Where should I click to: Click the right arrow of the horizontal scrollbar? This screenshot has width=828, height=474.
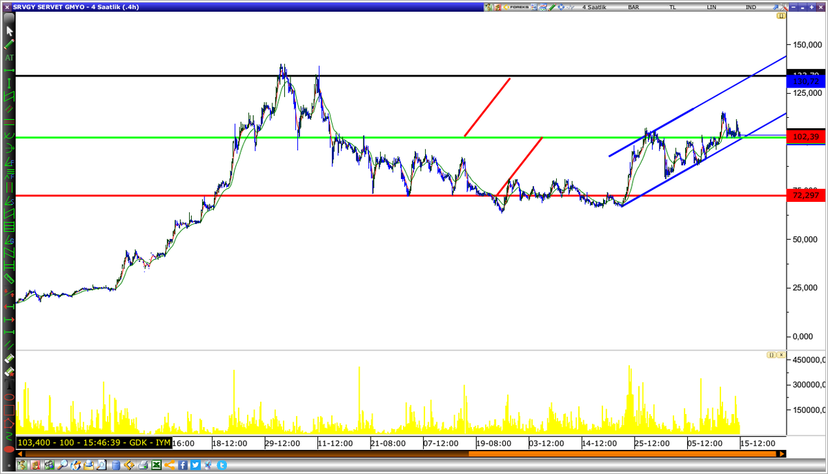(782, 454)
